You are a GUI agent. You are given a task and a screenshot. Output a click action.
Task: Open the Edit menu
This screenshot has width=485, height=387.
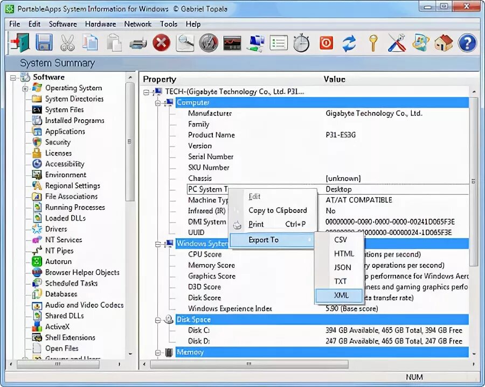[x=34, y=24]
